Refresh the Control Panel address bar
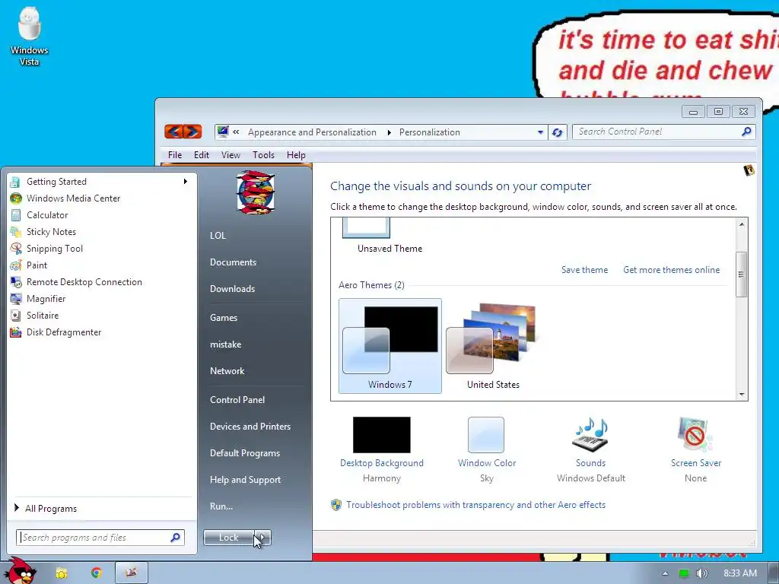The width and height of the screenshot is (779, 584). pos(558,132)
